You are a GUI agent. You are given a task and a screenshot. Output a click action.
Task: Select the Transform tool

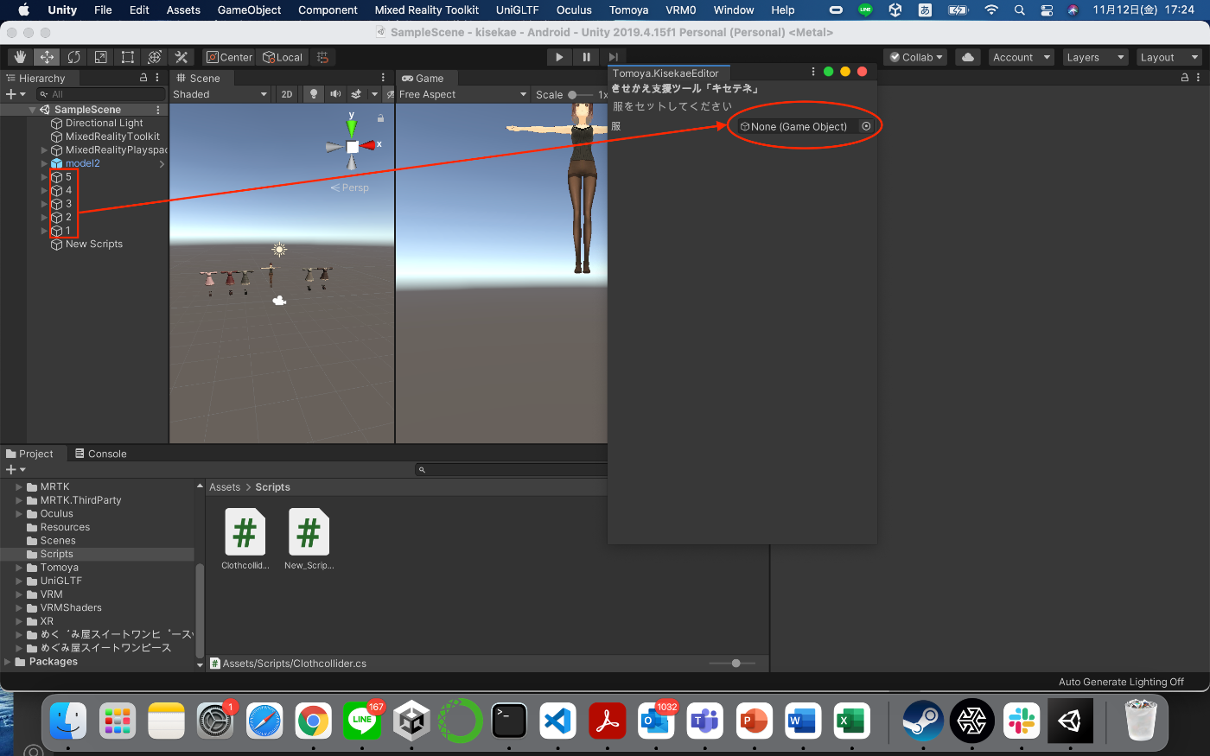click(154, 57)
